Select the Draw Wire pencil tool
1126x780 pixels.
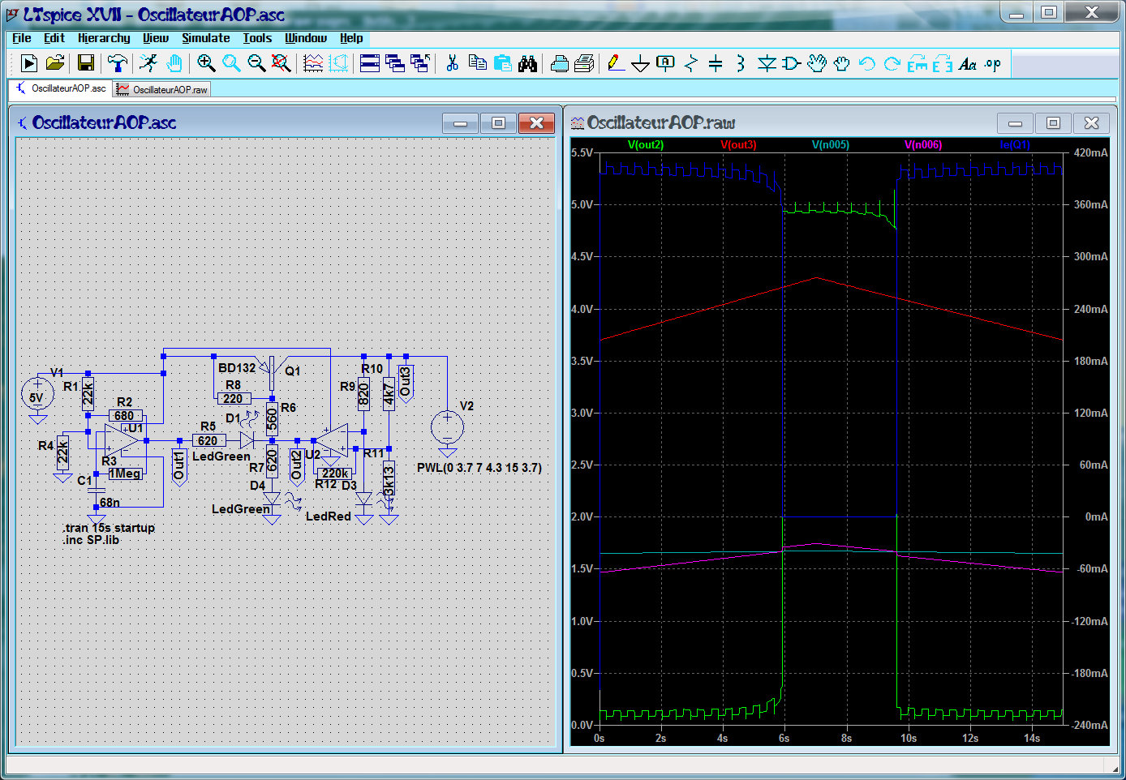[x=616, y=63]
